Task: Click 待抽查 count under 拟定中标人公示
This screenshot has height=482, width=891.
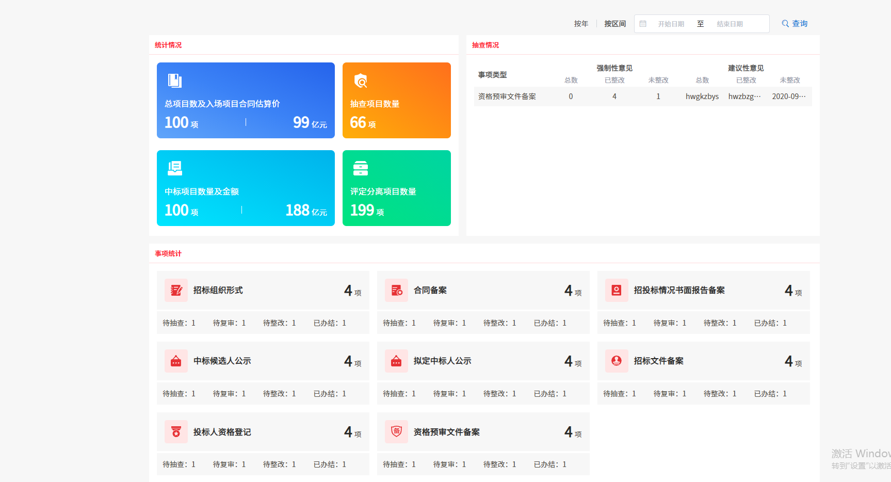Action: click(x=399, y=394)
